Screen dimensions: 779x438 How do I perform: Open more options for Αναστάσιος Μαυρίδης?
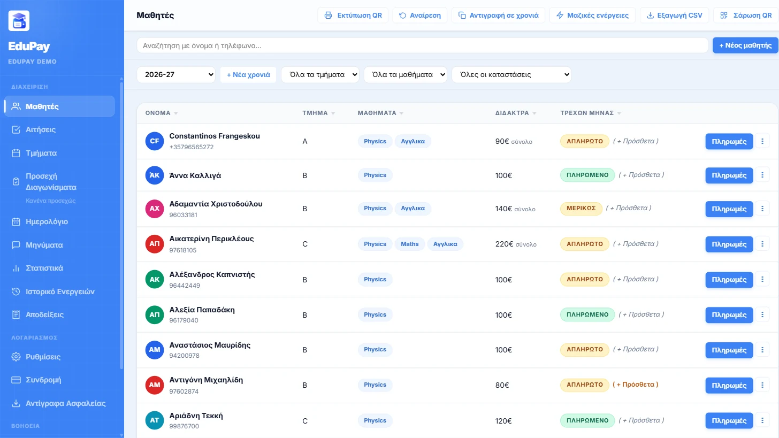coord(762,350)
